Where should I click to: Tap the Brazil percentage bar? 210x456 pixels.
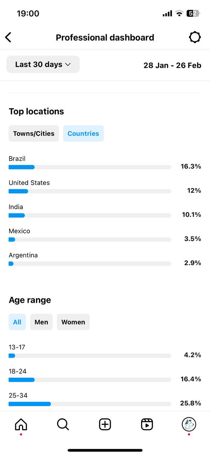(90, 167)
